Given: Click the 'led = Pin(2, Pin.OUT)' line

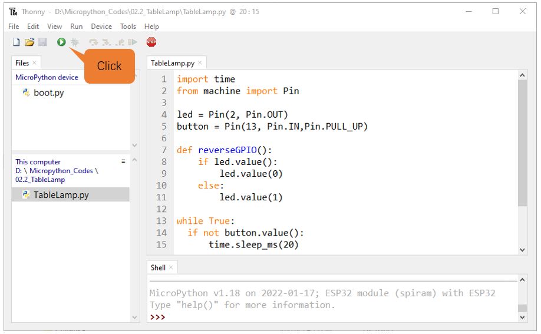Looking at the screenshot, I should click(232, 114).
